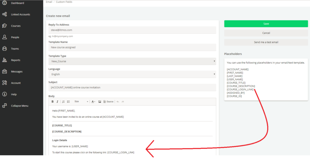The width and height of the screenshot is (310, 160).
Task: Open the Custom Fields breadcrumb link
Action: pos(64,2)
